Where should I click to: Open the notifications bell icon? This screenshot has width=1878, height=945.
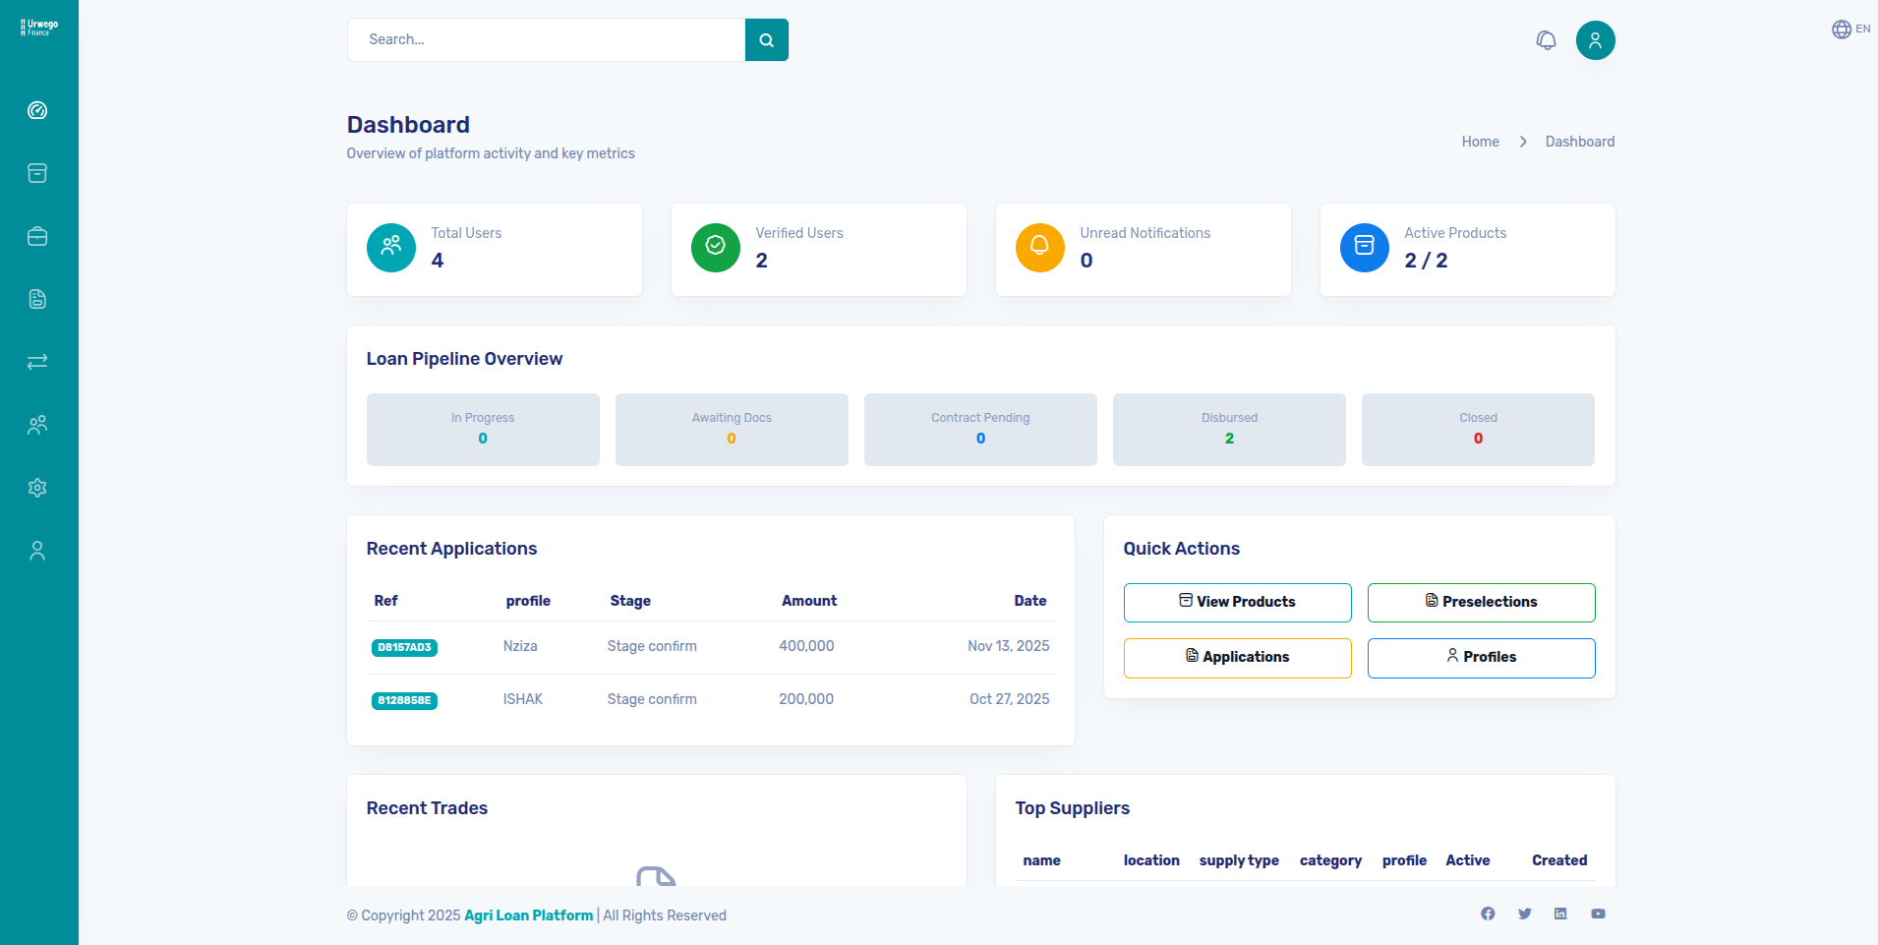(1547, 39)
